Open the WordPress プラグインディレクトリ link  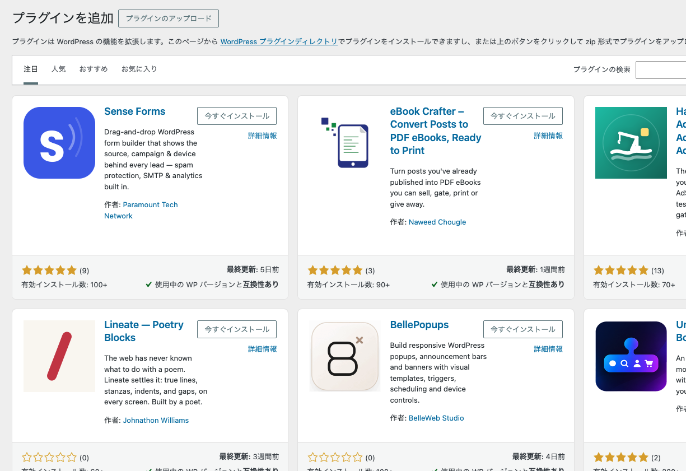tap(279, 41)
